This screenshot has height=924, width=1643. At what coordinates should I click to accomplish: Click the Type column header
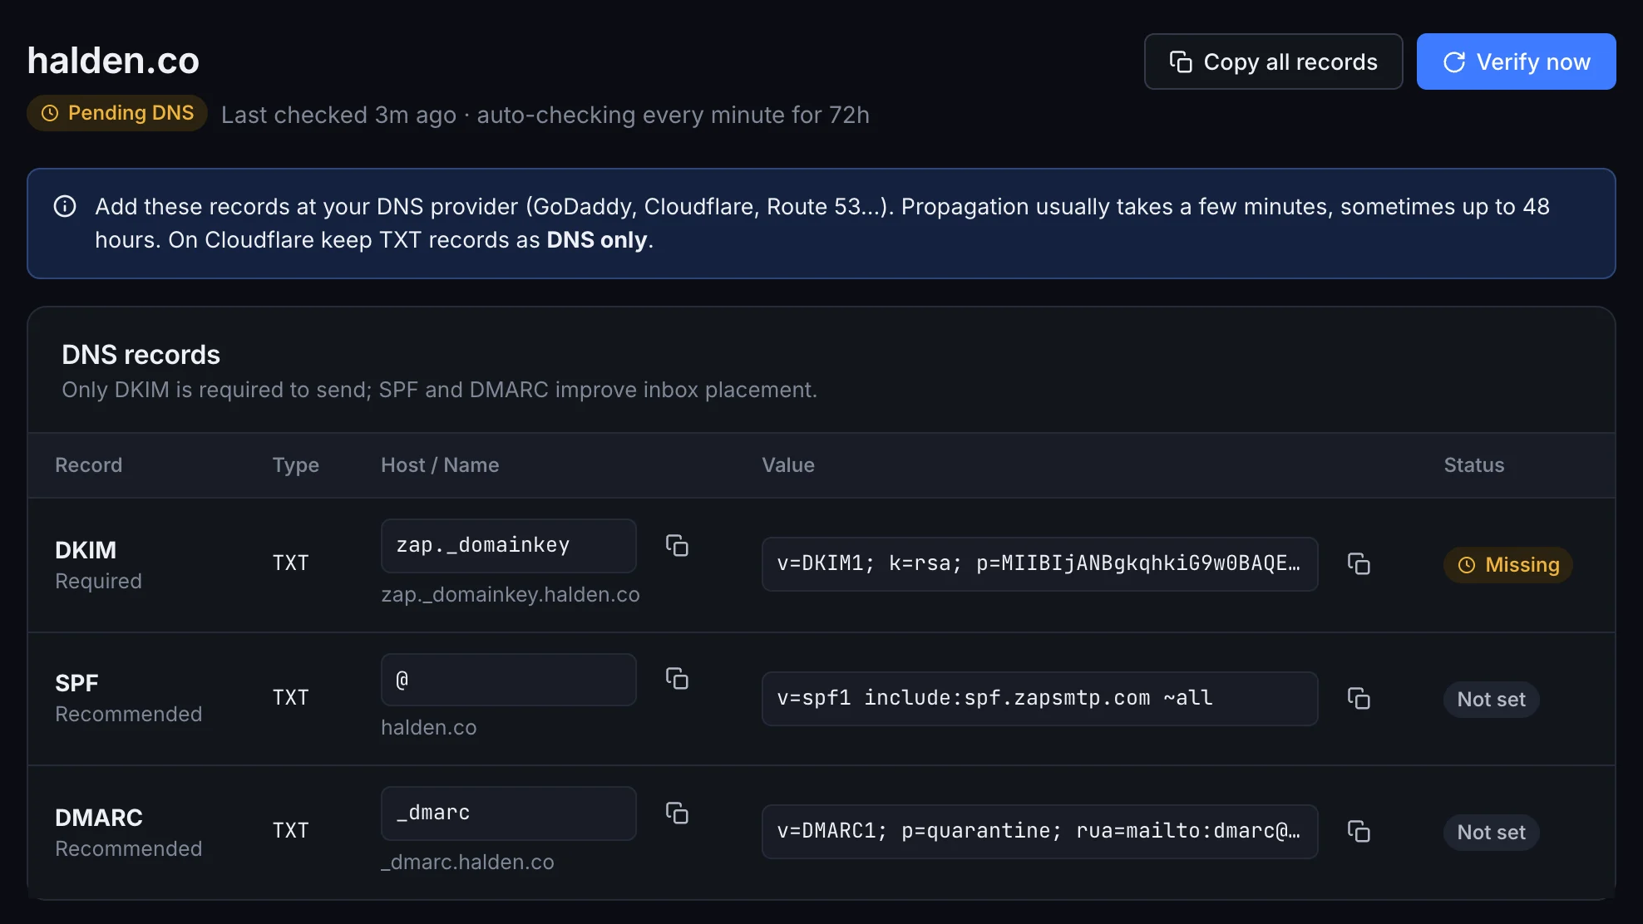(295, 465)
